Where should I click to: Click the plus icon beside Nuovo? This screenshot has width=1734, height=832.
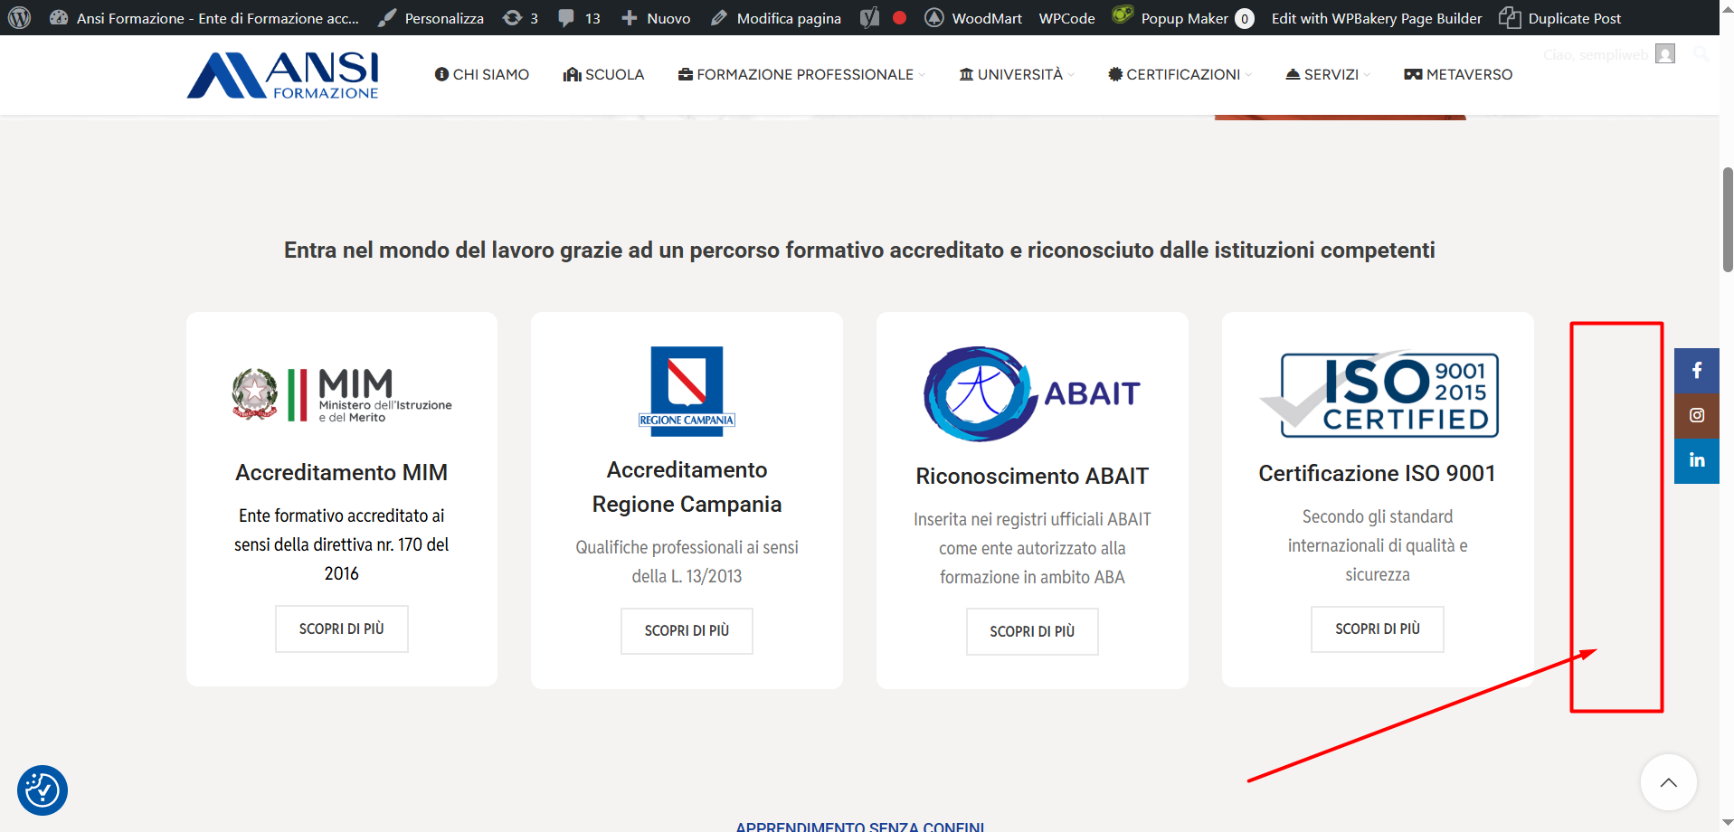630,18
